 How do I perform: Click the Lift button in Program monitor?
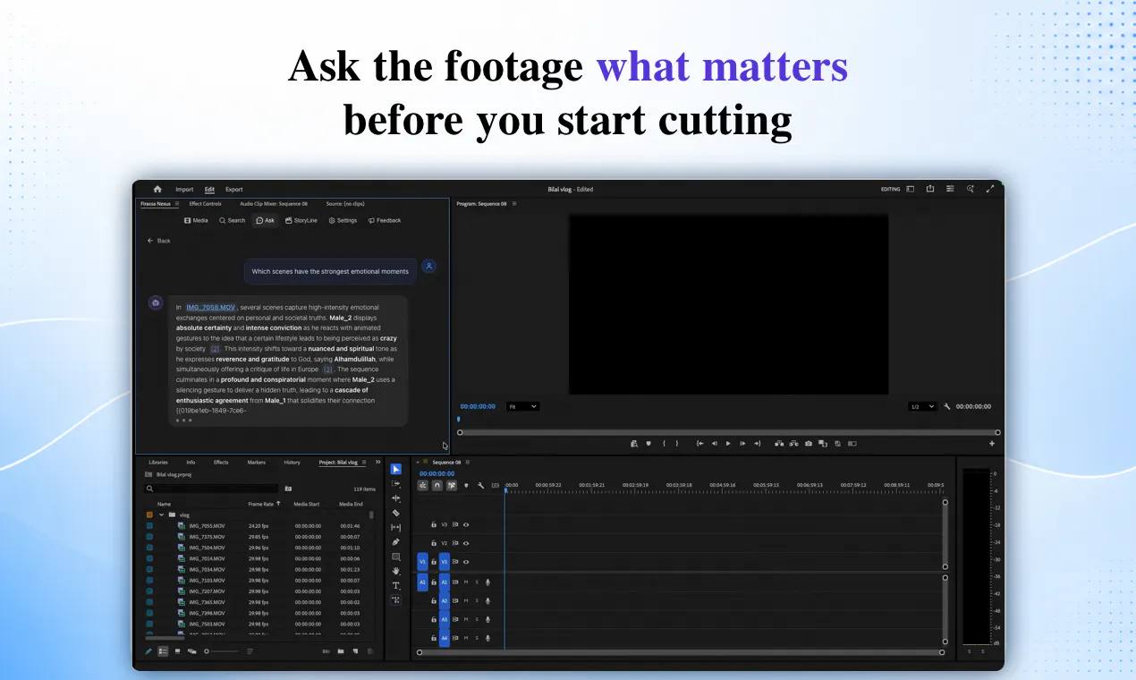(x=779, y=443)
